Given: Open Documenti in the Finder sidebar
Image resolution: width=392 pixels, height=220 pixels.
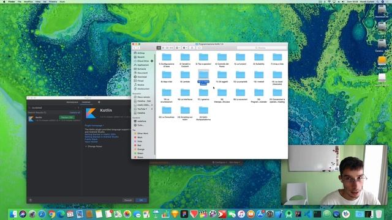Looking at the screenshot, I should pos(142,73).
